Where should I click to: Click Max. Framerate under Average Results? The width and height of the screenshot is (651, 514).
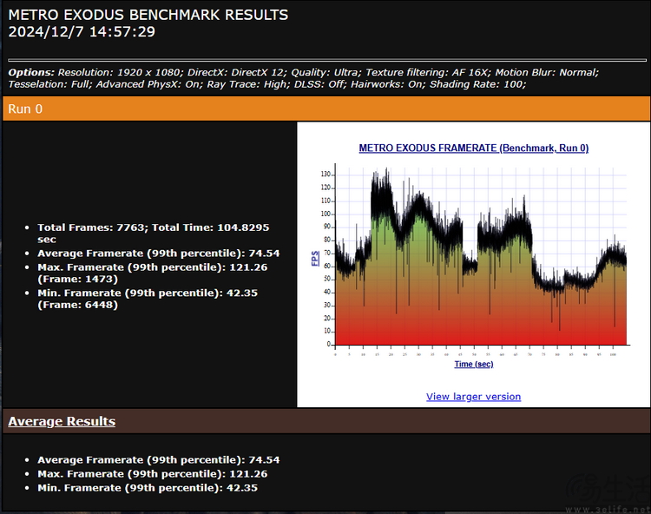[x=153, y=474]
